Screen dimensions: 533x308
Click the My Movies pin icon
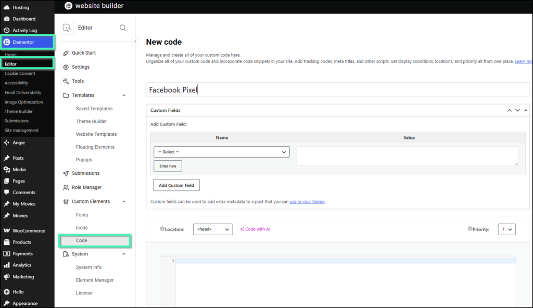(6, 203)
